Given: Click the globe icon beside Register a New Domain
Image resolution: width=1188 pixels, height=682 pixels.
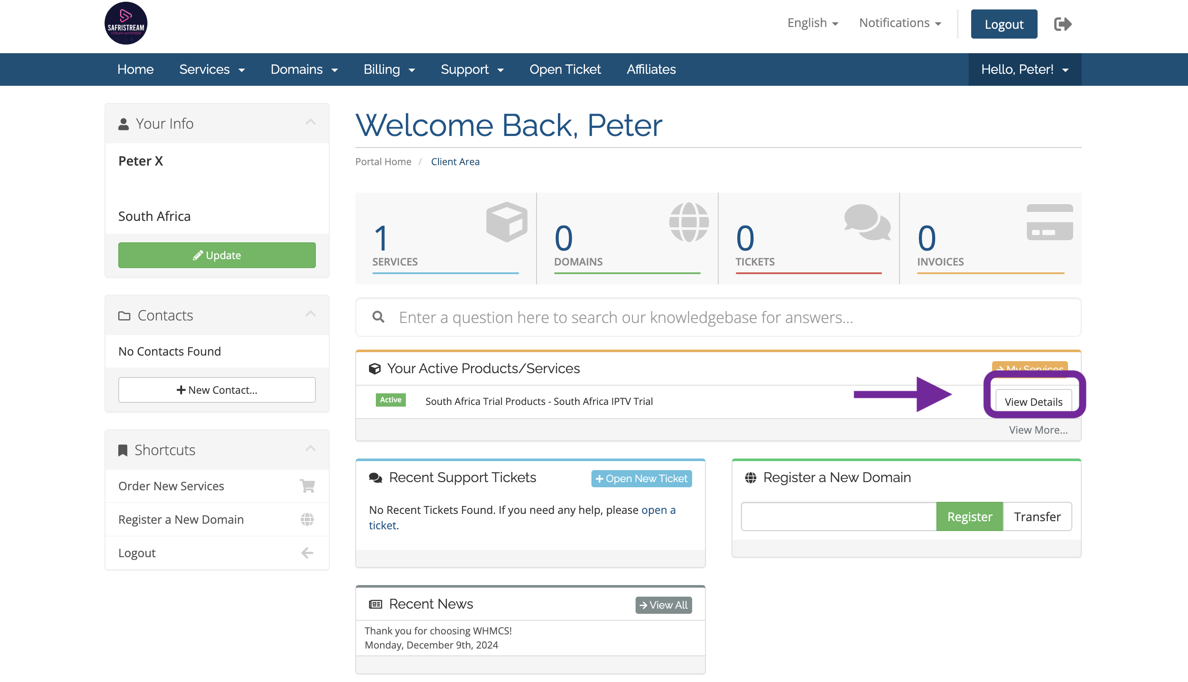Looking at the screenshot, I should [x=750, y=478].
